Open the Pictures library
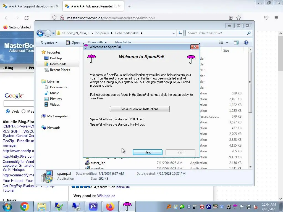 click(56, 99)
